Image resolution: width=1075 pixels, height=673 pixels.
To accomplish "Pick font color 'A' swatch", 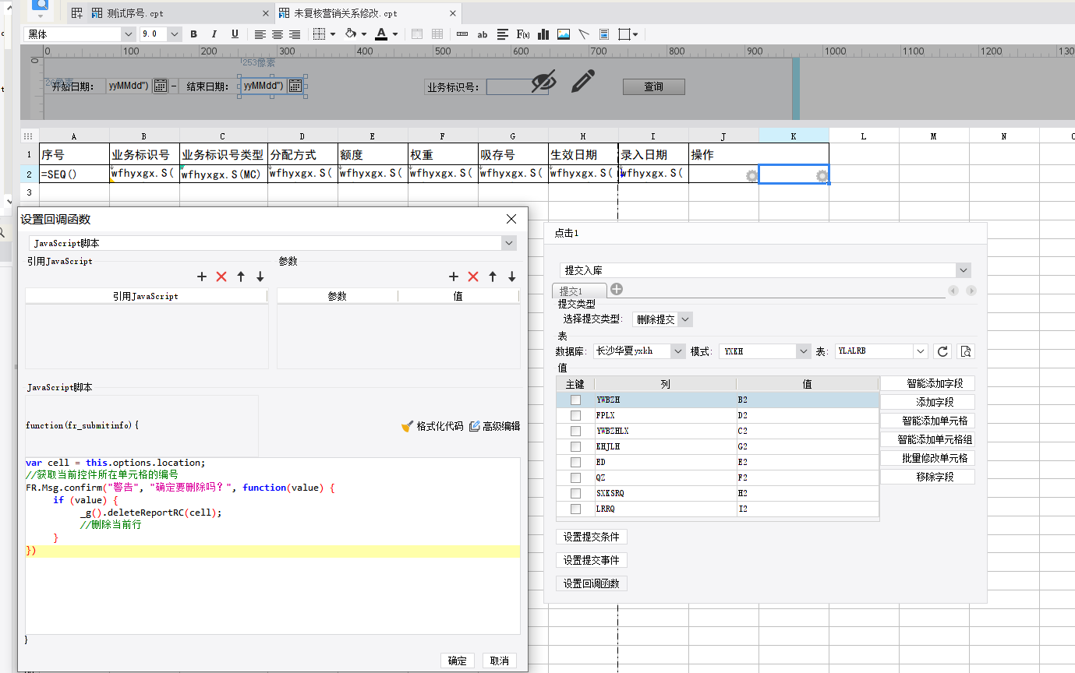I will click(x=381, y=34).
